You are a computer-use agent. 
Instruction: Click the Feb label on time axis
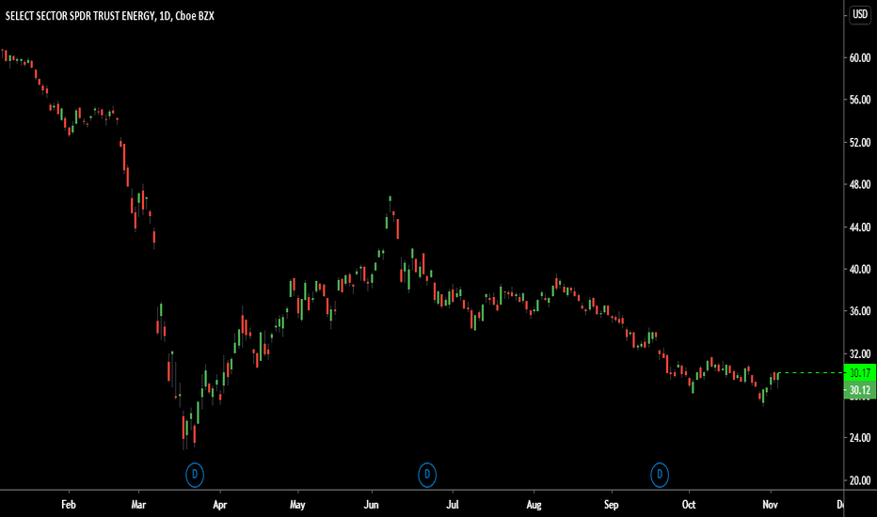coord(69,505)
